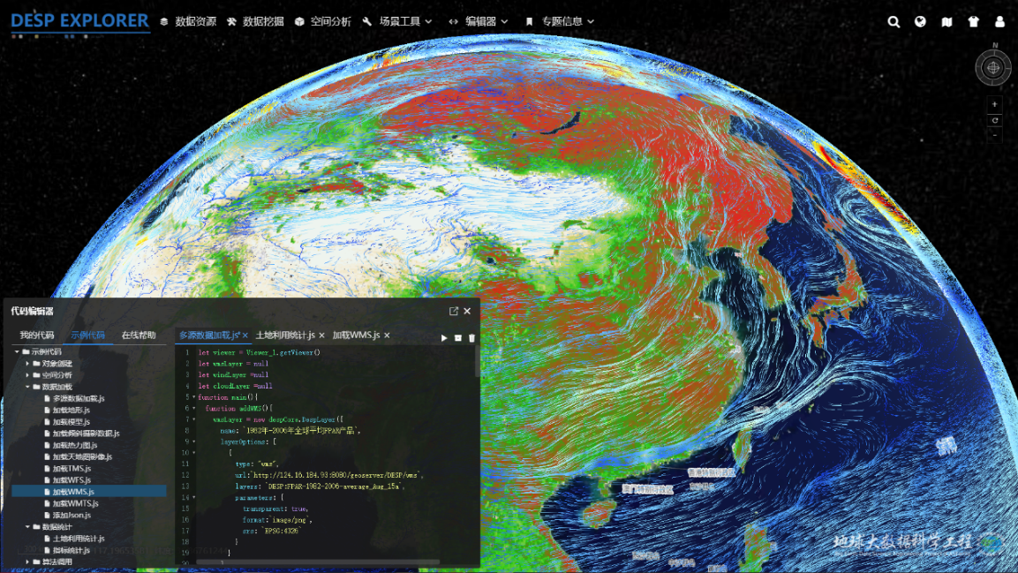Switch to the 土地利用统计.js file tab
Screen dimensions: 1018x573
(284, 336)
